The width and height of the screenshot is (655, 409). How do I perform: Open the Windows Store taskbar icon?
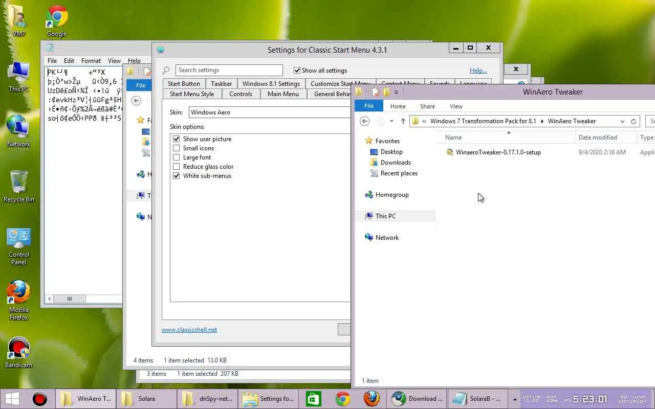[x=313, y=399]
